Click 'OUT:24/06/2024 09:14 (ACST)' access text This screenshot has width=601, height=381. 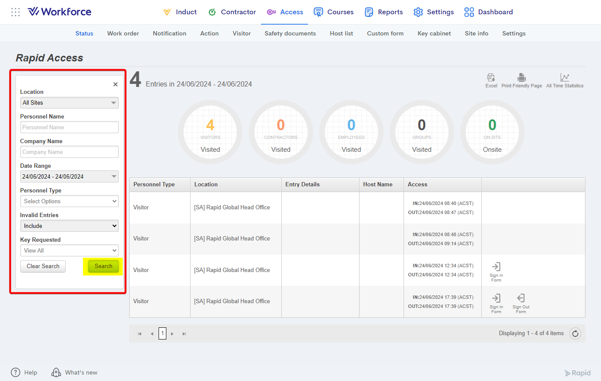click(441, 243)
